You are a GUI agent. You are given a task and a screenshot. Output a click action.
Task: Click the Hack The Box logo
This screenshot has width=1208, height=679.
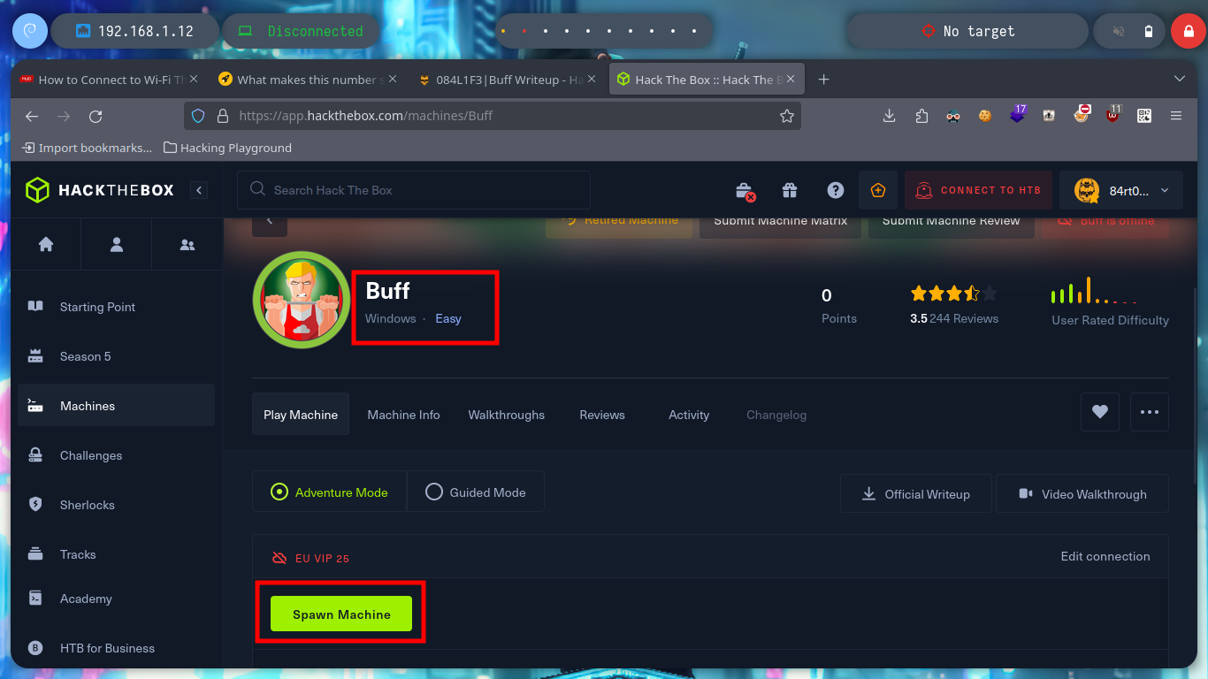tap(100, 190)
